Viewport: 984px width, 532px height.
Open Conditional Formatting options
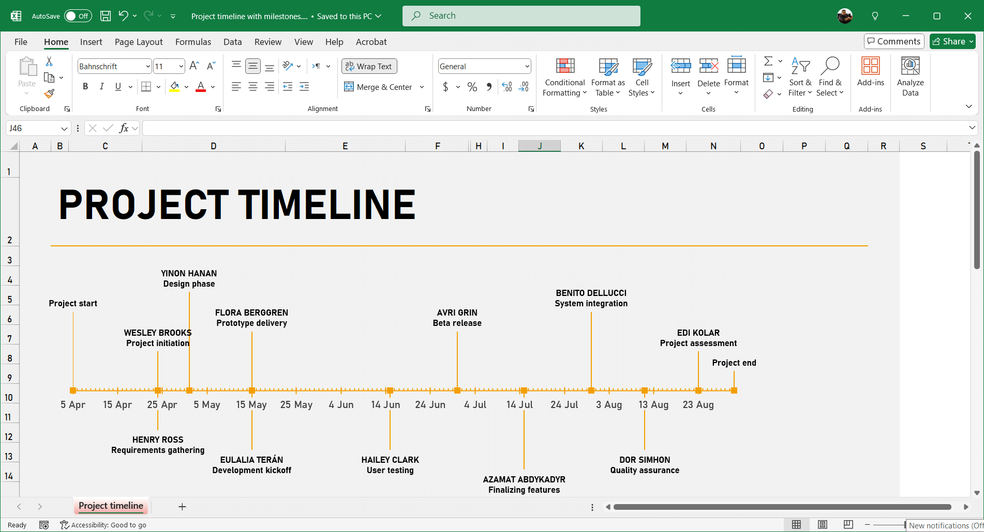point(564,76)
